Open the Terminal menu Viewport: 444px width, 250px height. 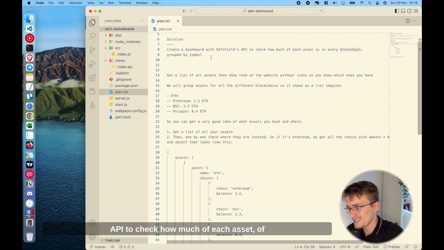125,3
